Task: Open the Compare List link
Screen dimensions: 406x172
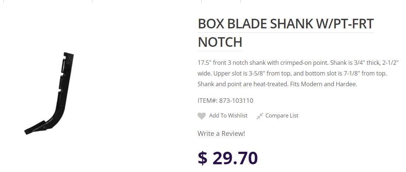Action: pyautogui.click(x=282, y=116)
